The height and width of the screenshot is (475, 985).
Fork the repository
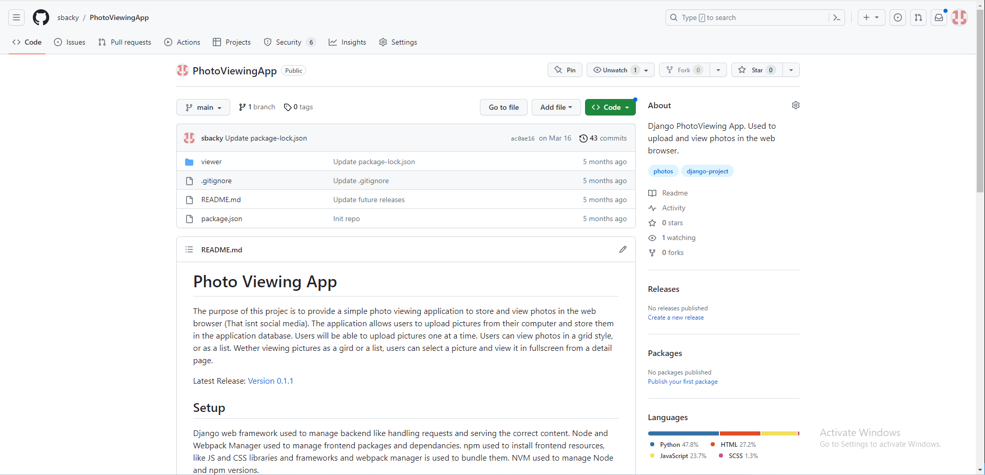tap(685, 70)
